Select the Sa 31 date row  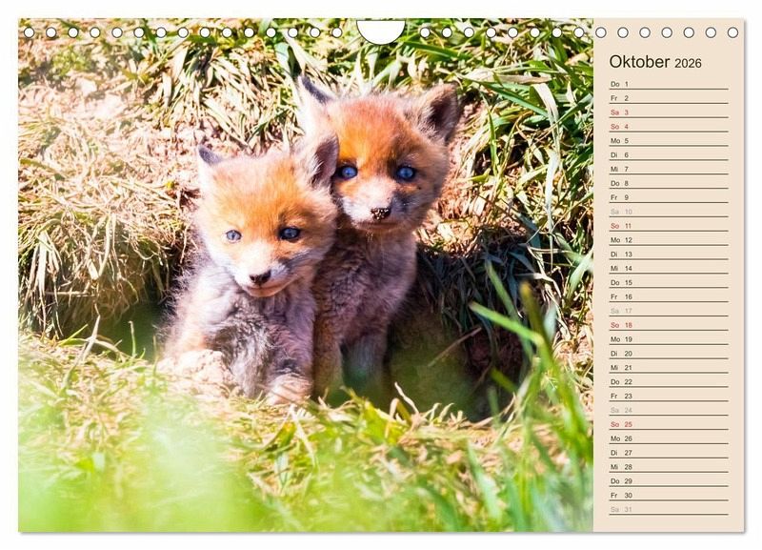(x=669, y=509)
